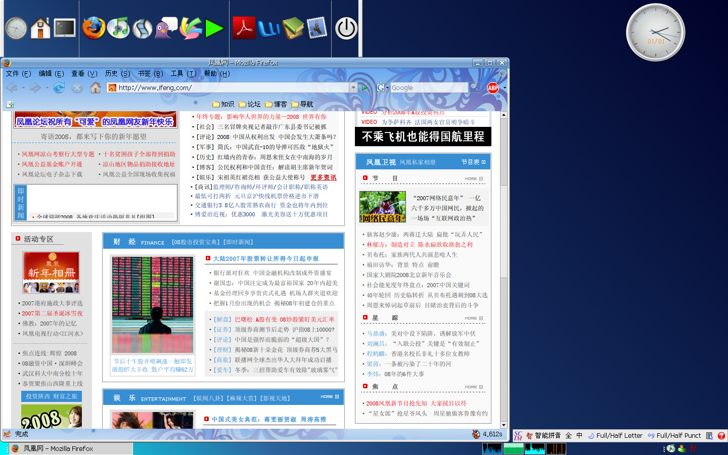Open Adobe Reader from the dock
Image resolution: width=728 pixels, height=455 pixels.
[244, 28]
